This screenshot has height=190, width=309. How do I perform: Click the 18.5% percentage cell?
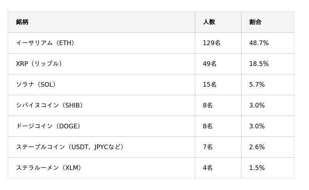pyautogui.click(x=259, y=64)
